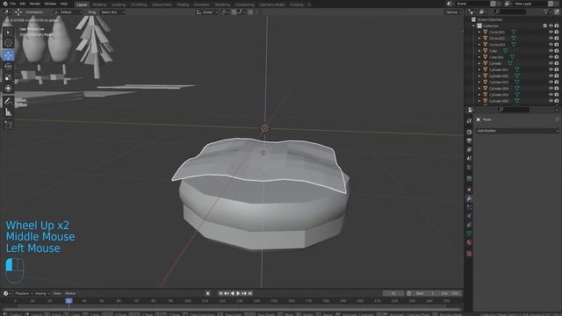Screen dimensions: 562x316
Task: Select the Annotate pencil tool
Action: click(x=8, y=101)
